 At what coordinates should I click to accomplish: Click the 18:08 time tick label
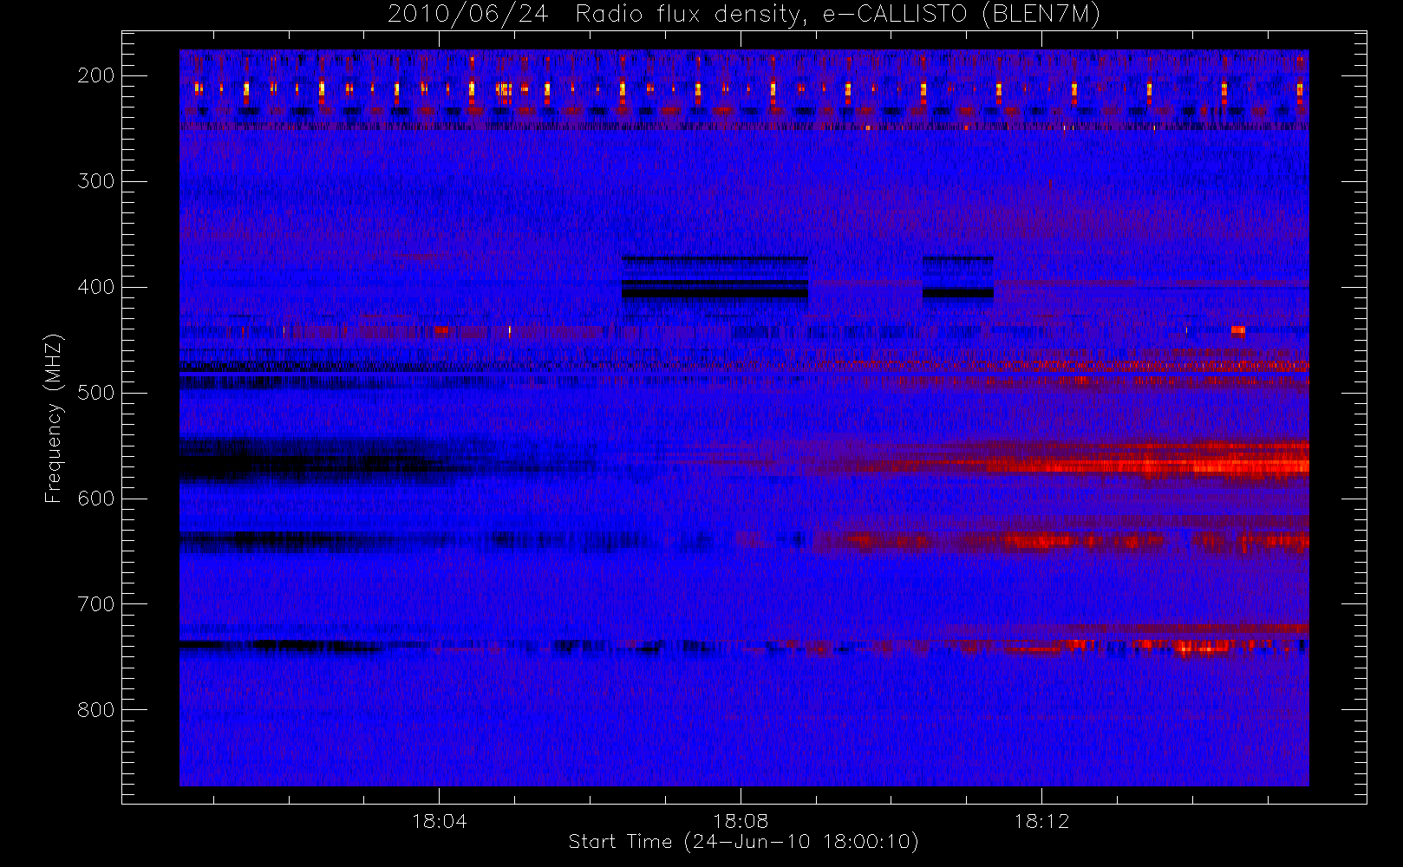pyautogui.click(x=741, y=821)
